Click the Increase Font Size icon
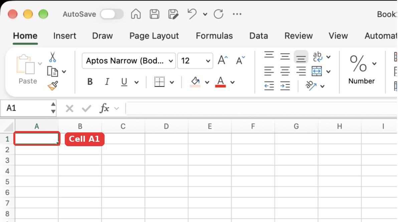Viewport: 398px width, 222px height. [x=223, y=60]
